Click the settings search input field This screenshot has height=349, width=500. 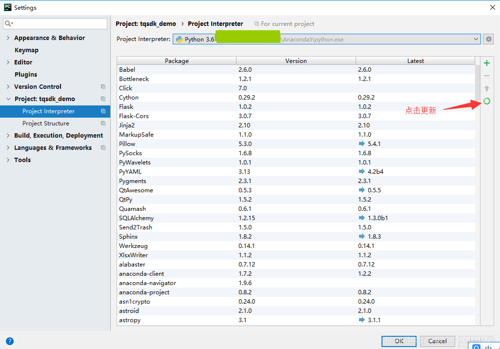point(55,23)
